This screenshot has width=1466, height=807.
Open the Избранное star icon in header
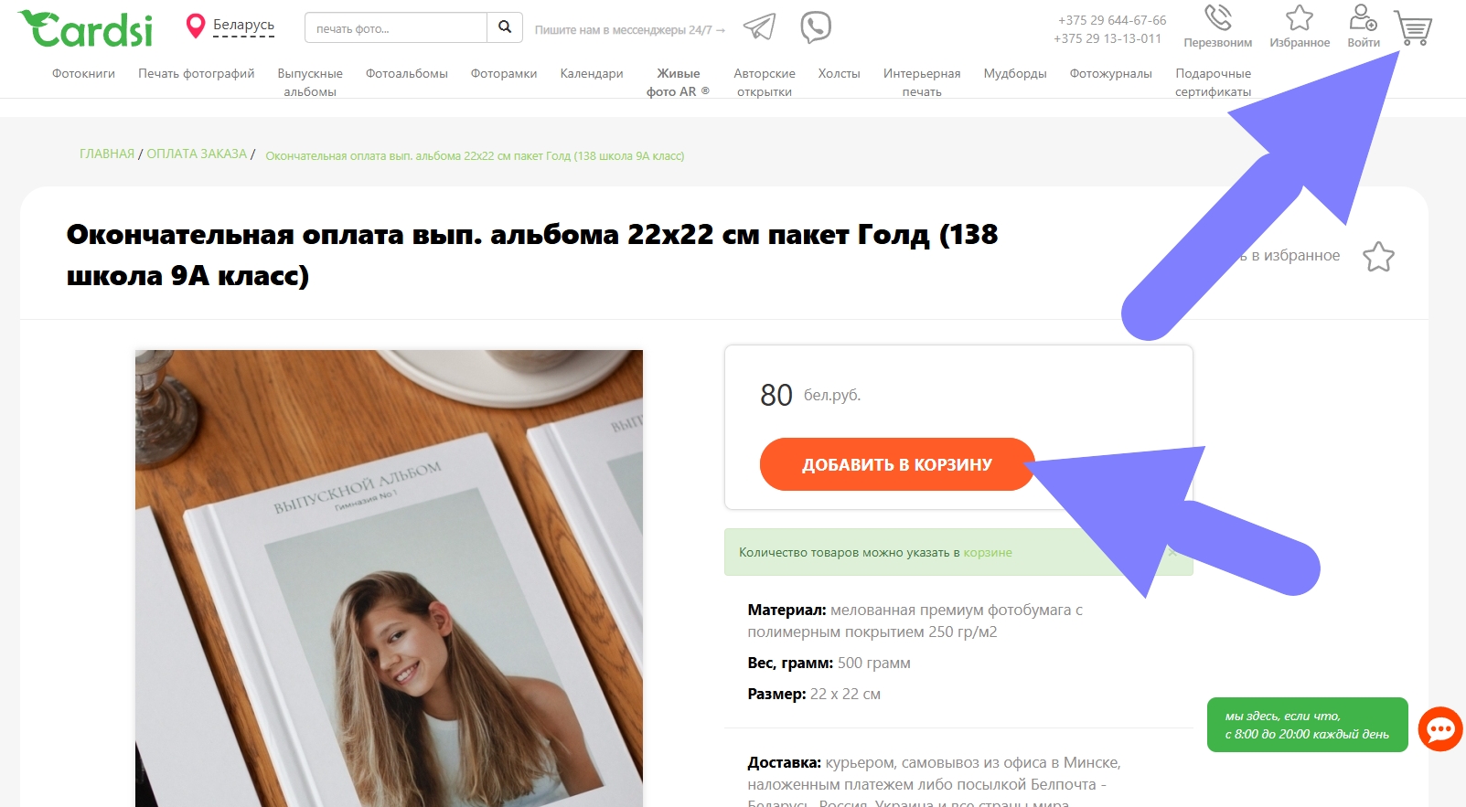coord(1300,18)
